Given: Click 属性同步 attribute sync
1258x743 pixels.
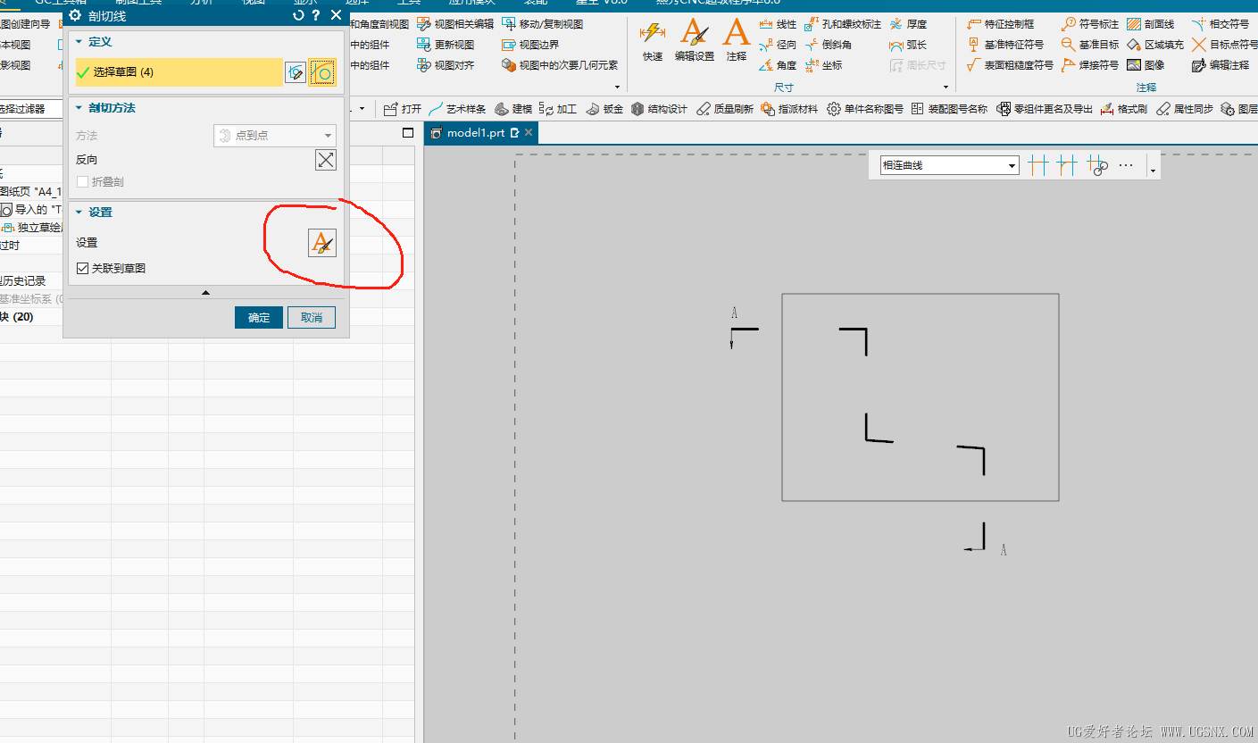Looking at the screenshot, I should [x=1184, y=109].
